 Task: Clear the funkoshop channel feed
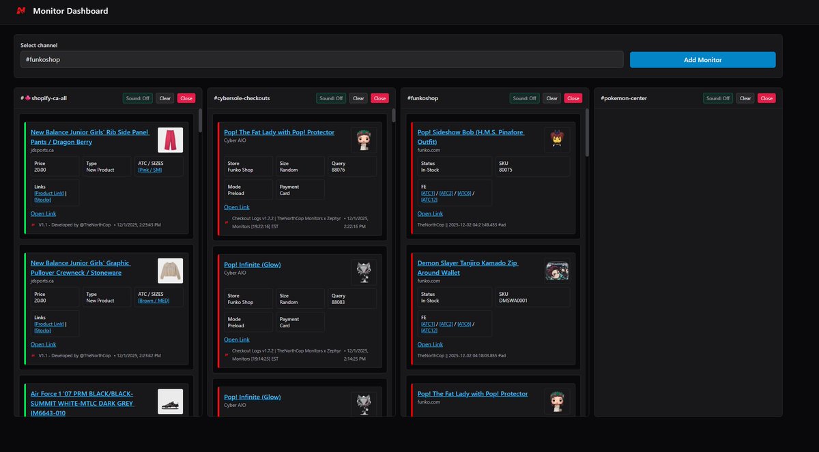click(551, 98)
